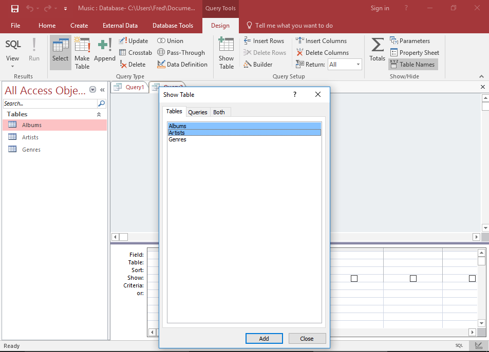Choose the Select query type
Image resolution: width=489 pixels, height=352 pixels.
[60, 52]
